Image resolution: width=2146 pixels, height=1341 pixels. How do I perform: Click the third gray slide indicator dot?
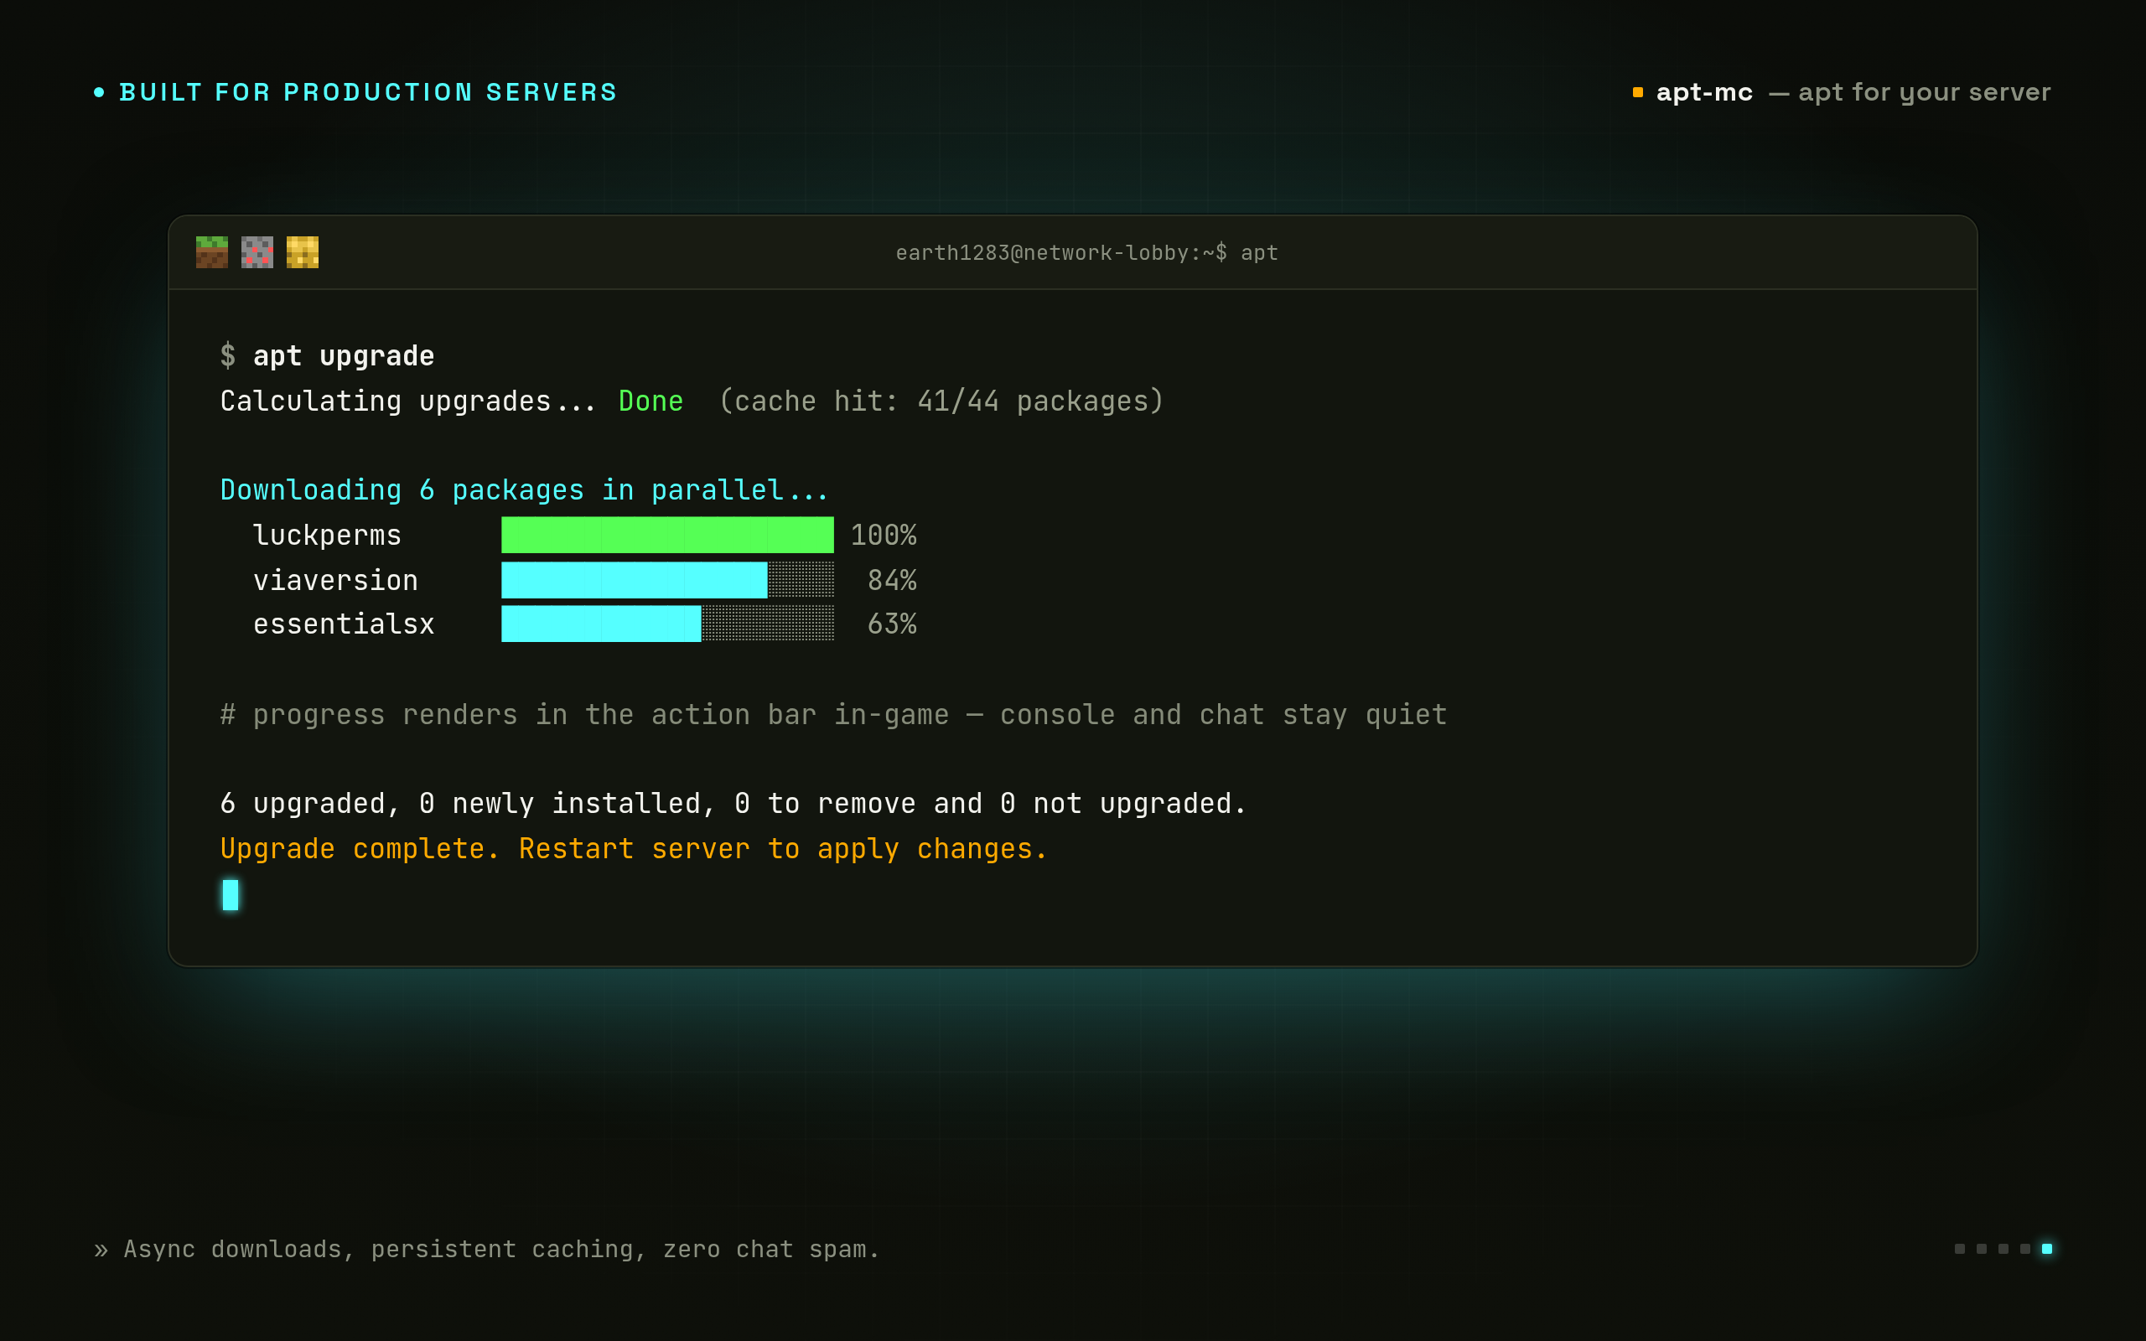click(x=2003, y=1249)
